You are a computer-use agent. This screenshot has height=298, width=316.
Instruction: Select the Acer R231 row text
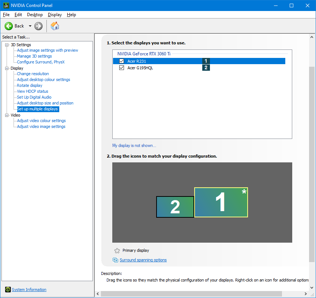point(137,61)
